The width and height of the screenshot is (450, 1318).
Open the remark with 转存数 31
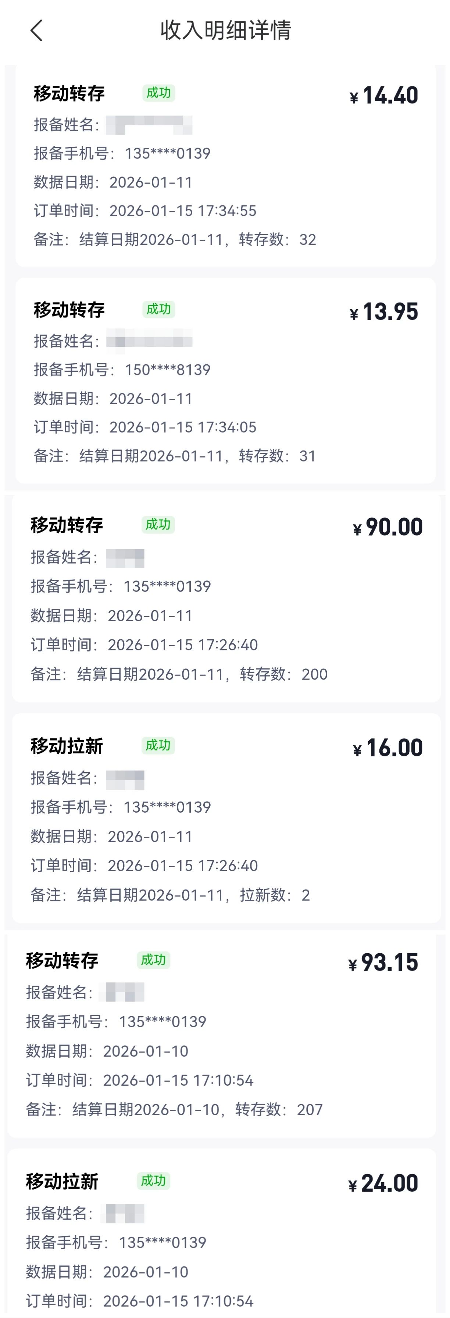pos(175,456)
